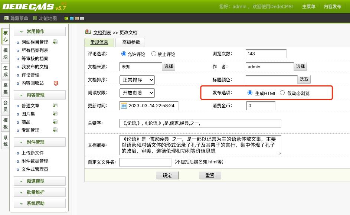Open the 模板 side tab

click(x=6, y=123)
